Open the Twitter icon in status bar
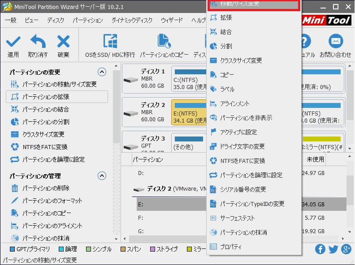 pyautogui.click(x=333, y=249)
